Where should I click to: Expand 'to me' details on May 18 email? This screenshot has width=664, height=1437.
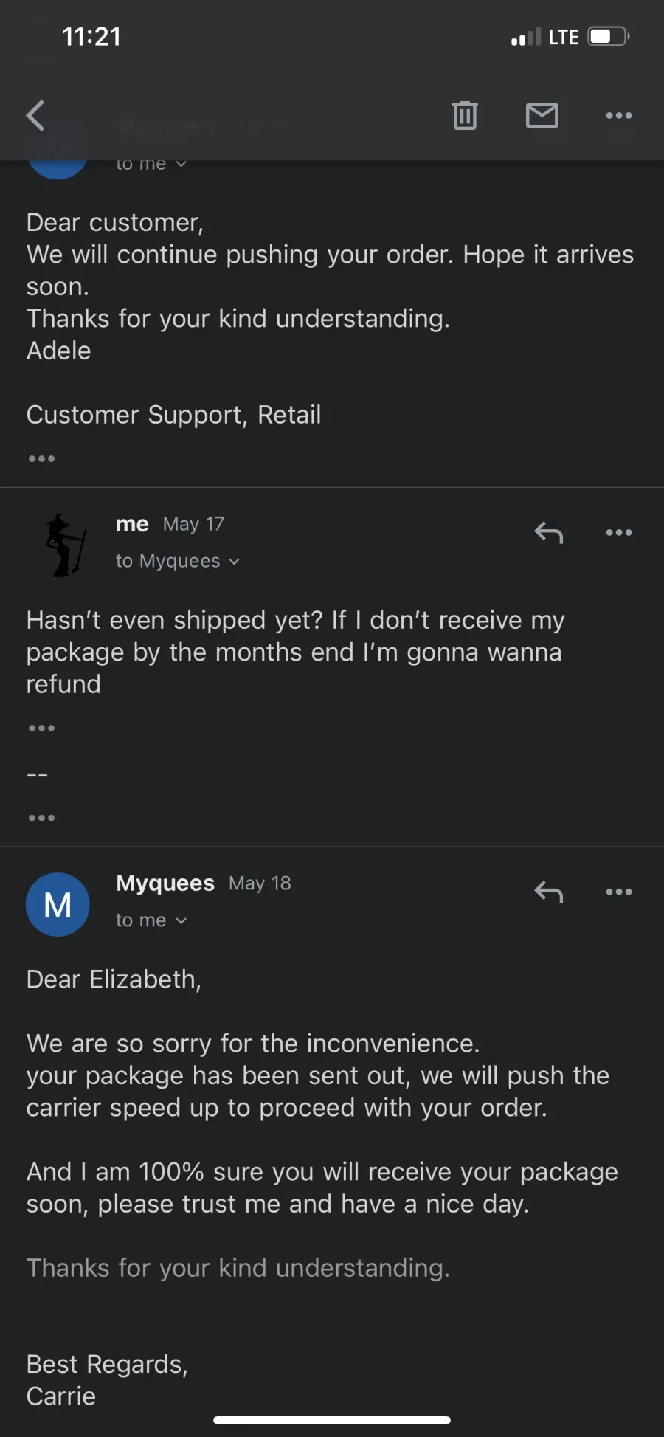181,921
